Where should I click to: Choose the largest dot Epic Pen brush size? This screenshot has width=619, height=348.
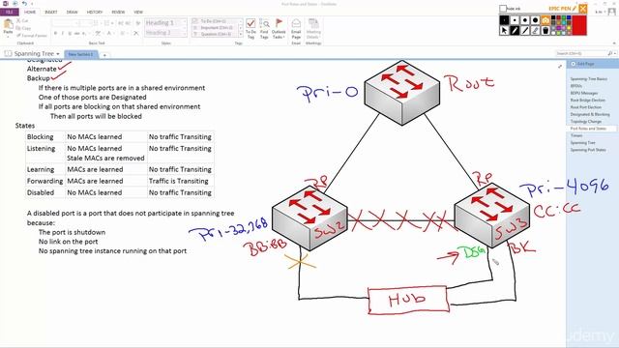pos(535,20)
